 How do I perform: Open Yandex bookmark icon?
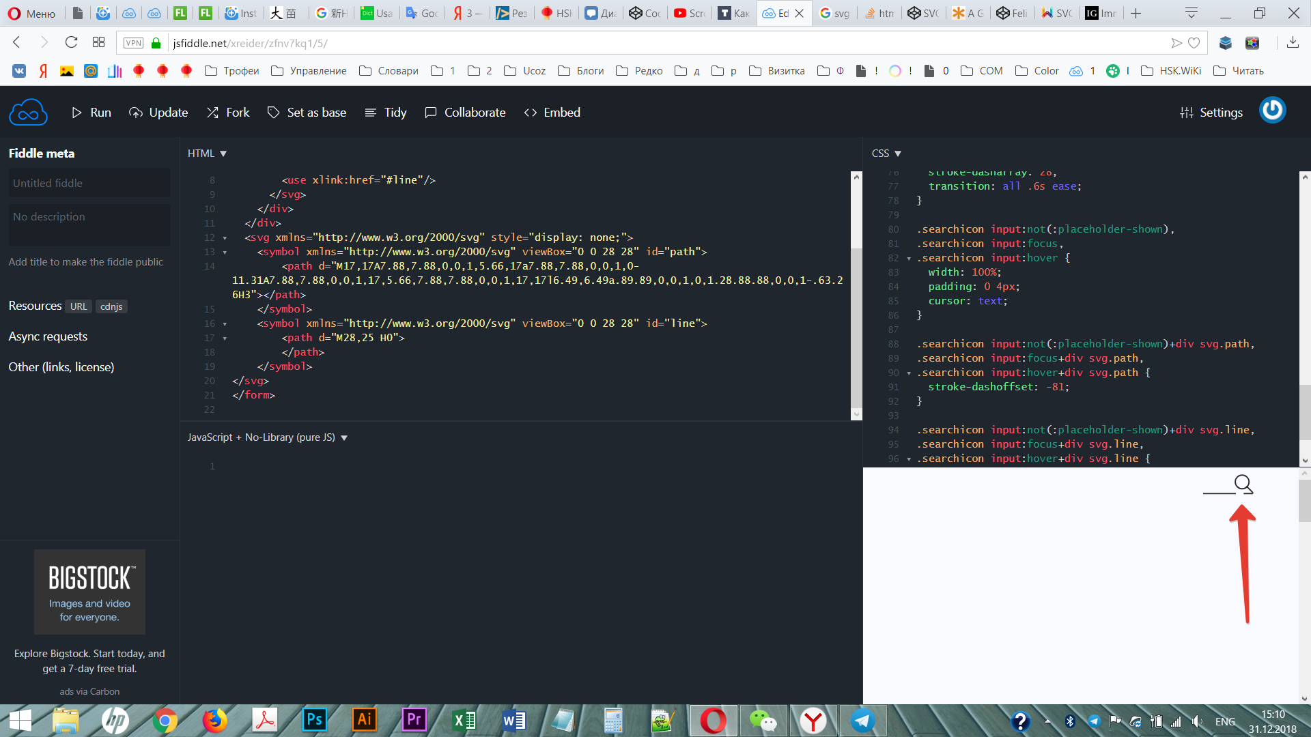coord(43,71)
